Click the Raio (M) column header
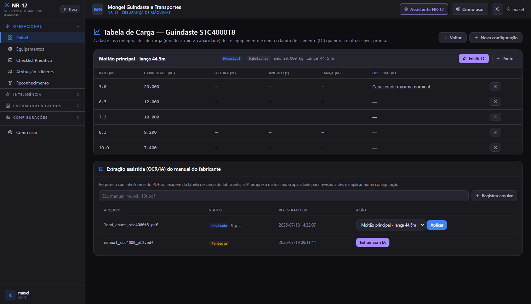This screenshot has height=304, width=531. coord(107,73)
